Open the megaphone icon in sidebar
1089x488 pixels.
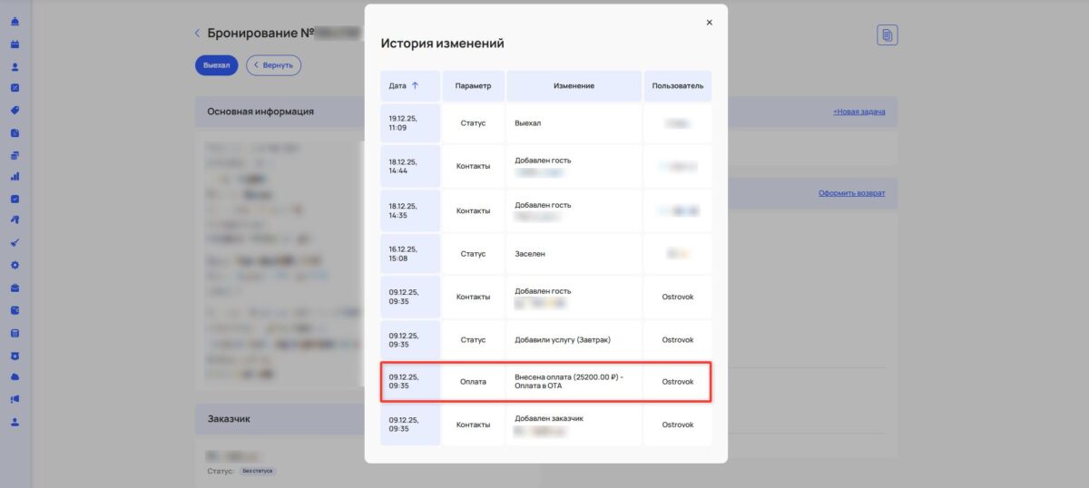[15, 399]
